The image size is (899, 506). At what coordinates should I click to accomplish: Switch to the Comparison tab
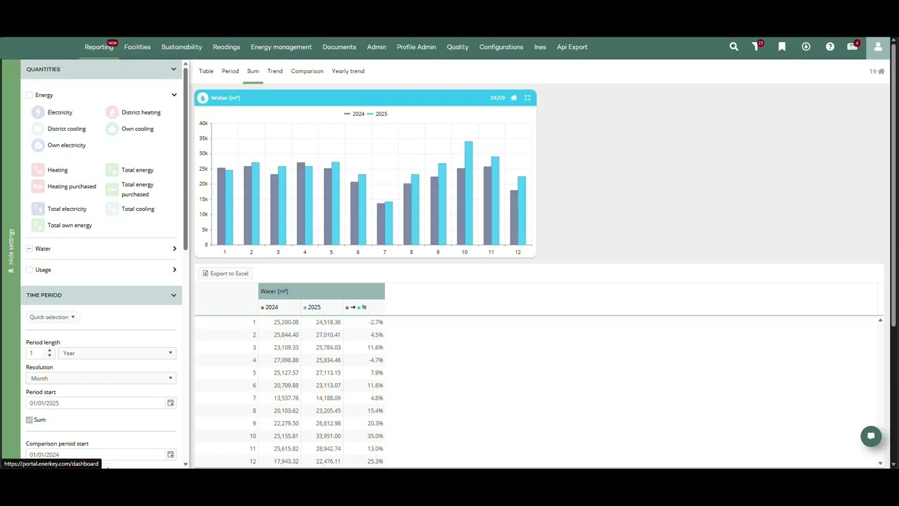point(307,71)
